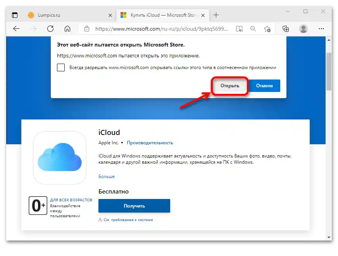Open the Производительность category link
This screenshot has height=256, width=338.
150,143
